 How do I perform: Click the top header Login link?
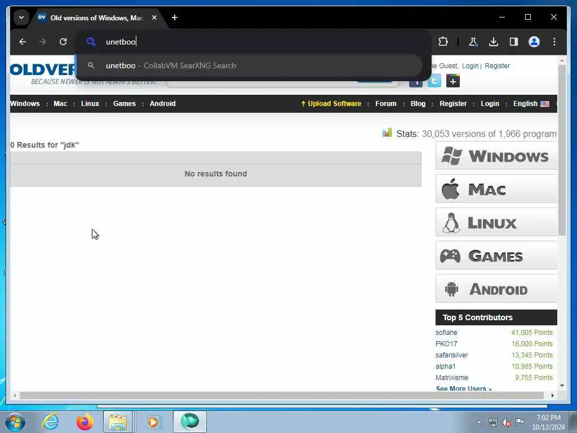(x=471, y=65)
